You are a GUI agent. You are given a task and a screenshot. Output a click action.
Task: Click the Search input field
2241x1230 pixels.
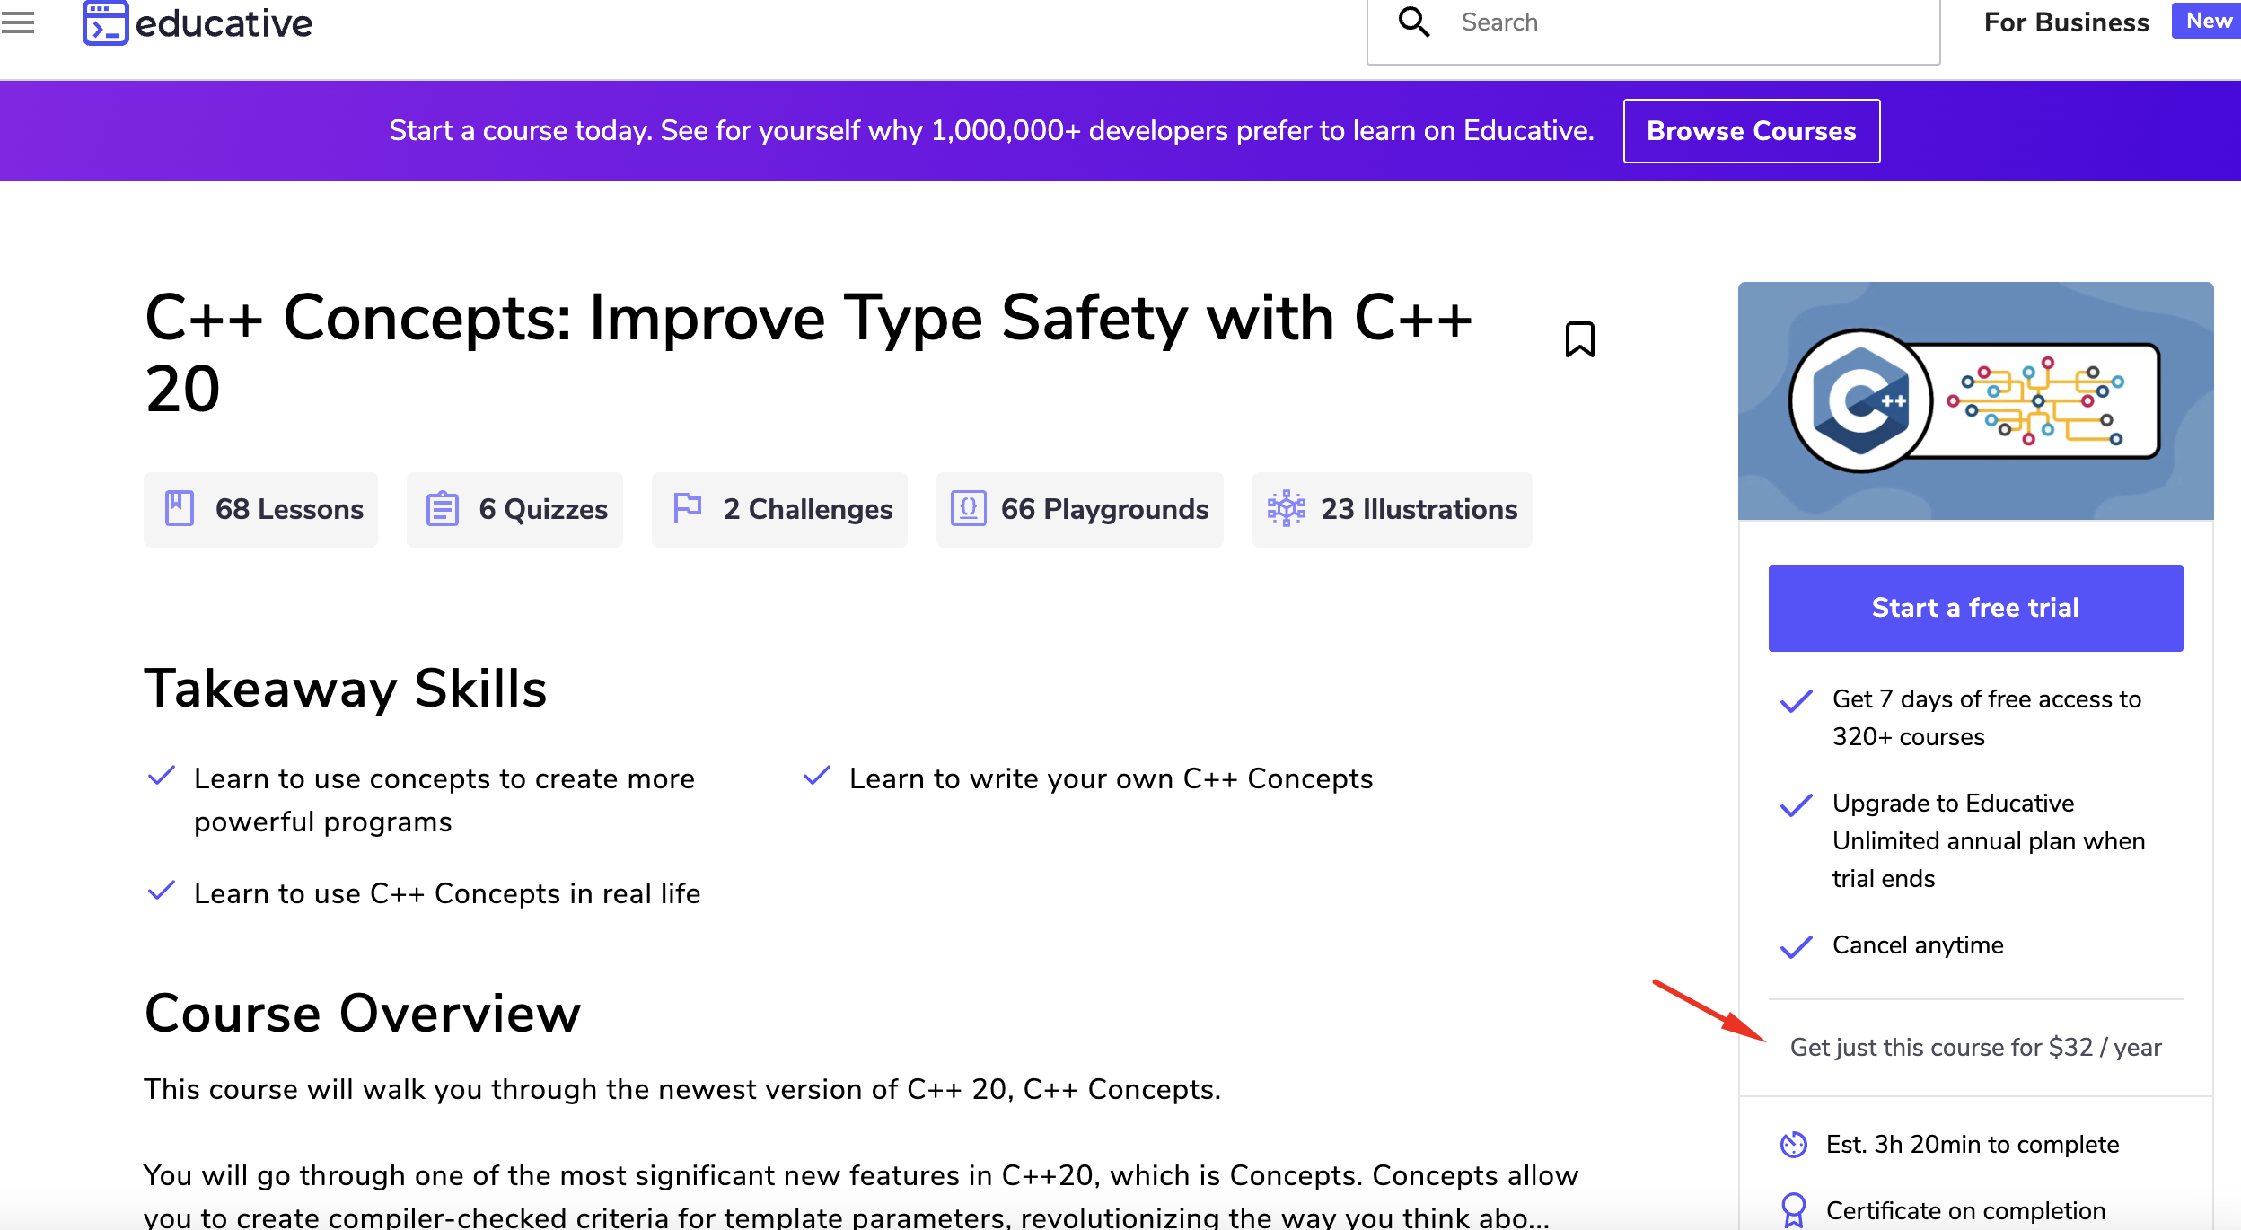1653,25
